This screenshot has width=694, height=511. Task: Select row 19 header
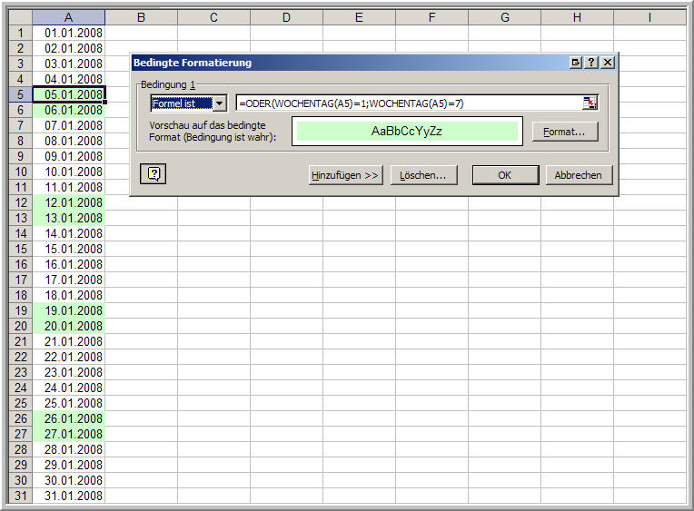coord(20,310)
